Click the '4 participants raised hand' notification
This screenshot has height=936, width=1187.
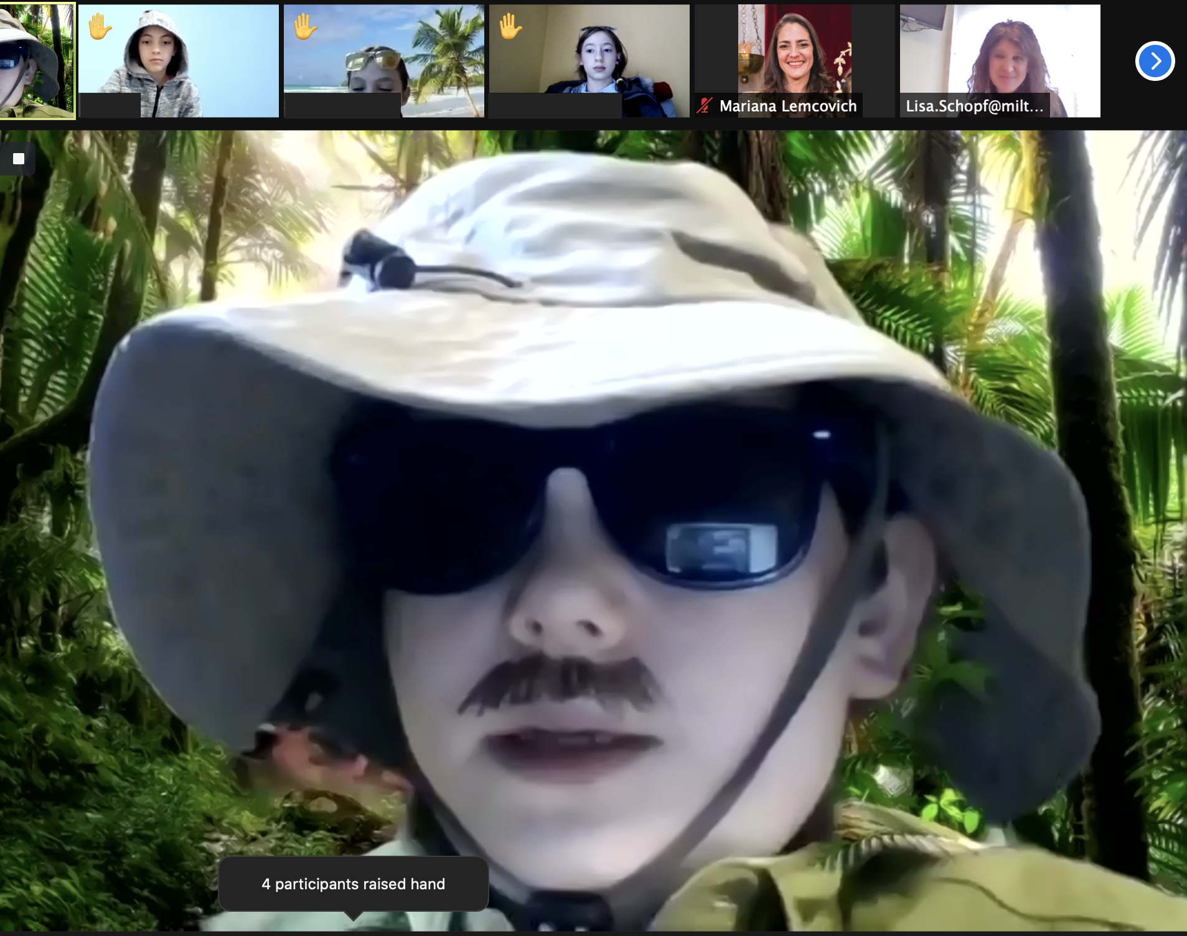(x=353, y=884)
